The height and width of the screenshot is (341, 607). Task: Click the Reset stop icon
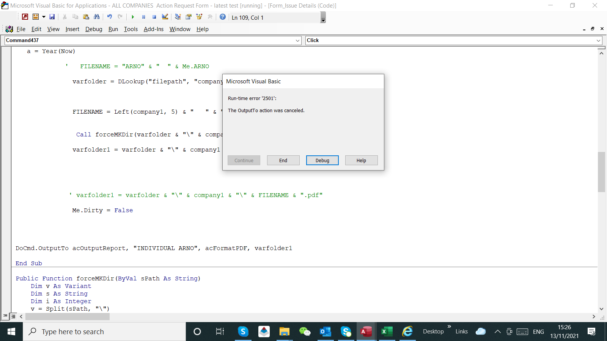154,17
